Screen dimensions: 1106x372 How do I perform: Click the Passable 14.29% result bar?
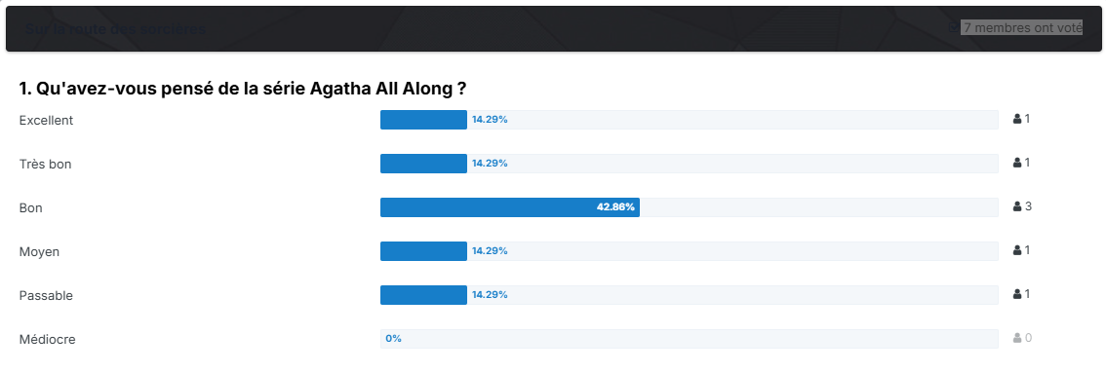pos(690,294)
